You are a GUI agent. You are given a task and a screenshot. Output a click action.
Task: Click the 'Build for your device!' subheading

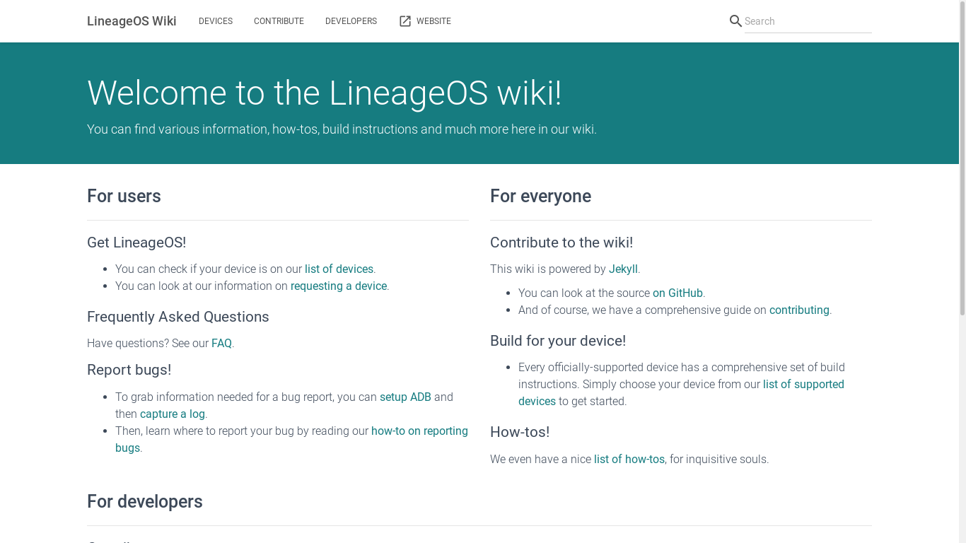[558, 341]
